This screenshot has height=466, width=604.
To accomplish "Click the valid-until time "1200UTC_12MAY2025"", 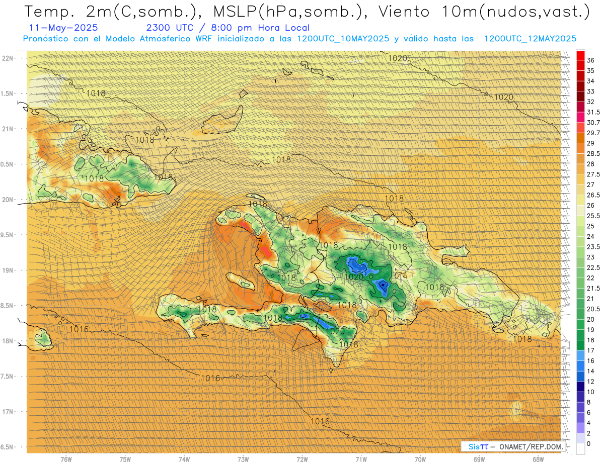I will 530,39.
